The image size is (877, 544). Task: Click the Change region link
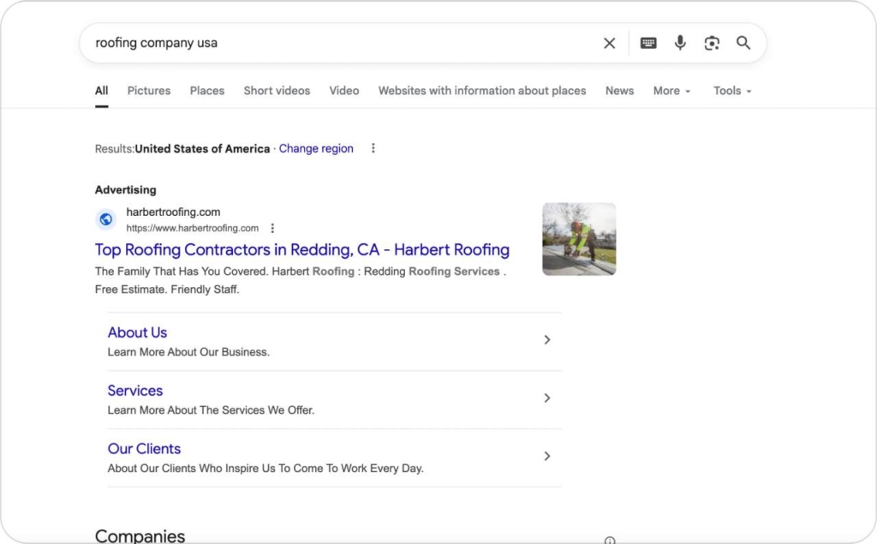(316, 147)
